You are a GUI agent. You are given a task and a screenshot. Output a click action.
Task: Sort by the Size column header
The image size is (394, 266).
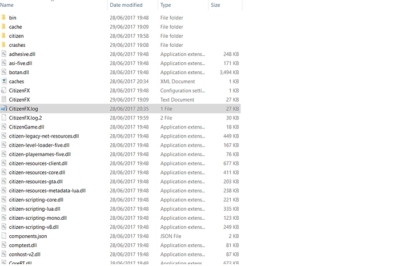coord(215,5)
